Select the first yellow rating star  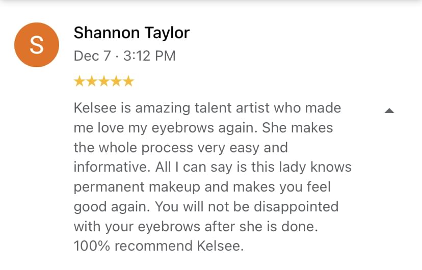80,81
